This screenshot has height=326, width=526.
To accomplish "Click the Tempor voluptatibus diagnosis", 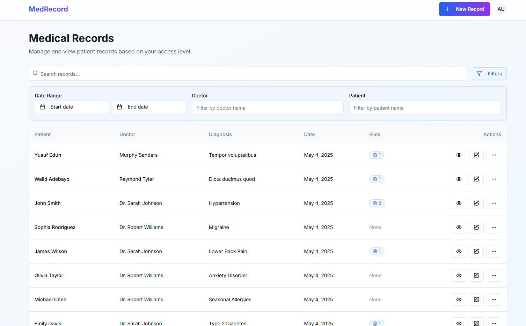I will (233, 155).
